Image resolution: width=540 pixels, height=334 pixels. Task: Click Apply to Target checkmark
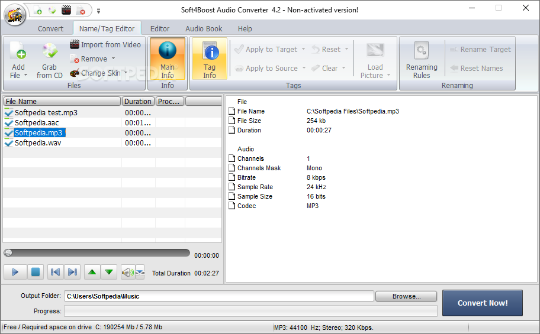(x=239, y=49)
